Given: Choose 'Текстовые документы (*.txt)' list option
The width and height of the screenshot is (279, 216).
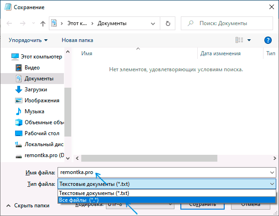Looking at the screenshot, I should (167, 193).
